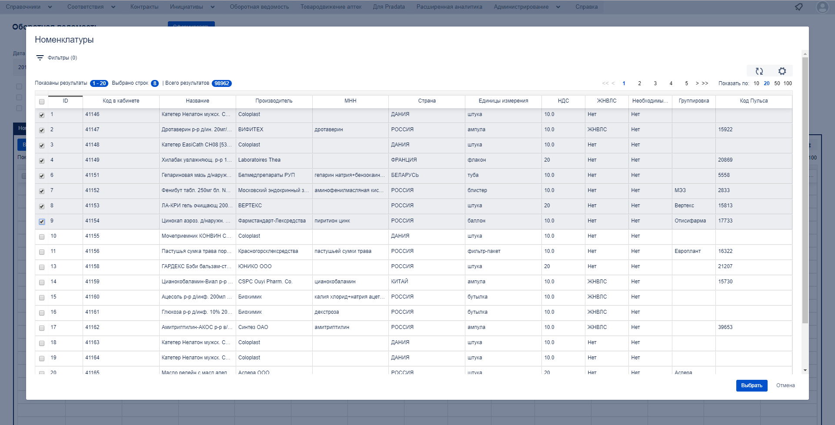Confirm selection with the Выбрать button
835x425 pixels.
pos(751,385)
